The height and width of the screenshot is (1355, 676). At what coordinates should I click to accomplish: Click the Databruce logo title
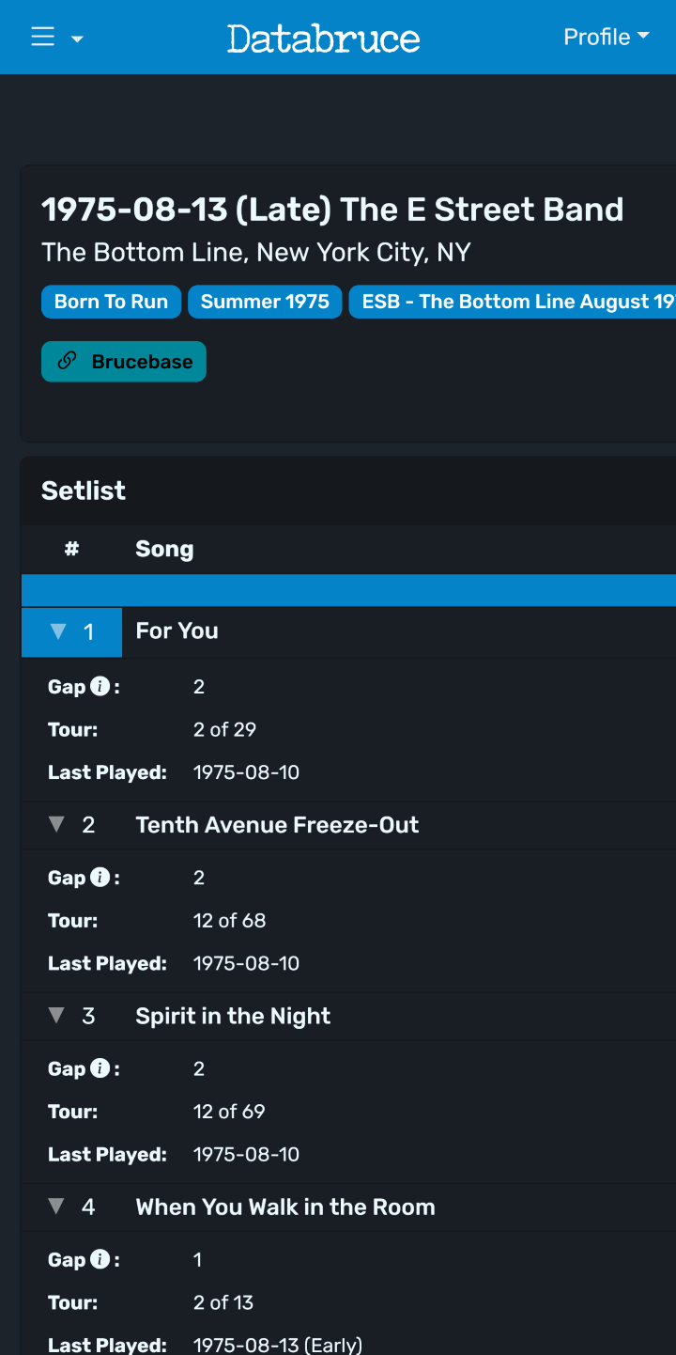click(x=323, y=38)
